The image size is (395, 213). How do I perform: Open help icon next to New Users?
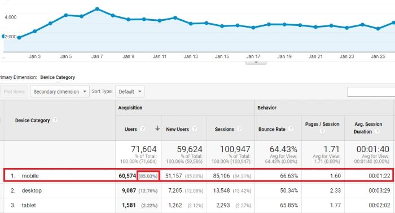coord(195,129)
